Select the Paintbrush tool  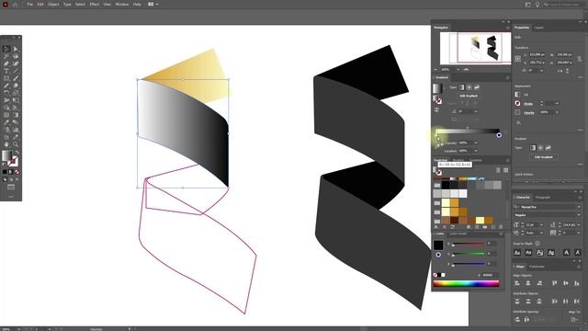coord(16,78)
